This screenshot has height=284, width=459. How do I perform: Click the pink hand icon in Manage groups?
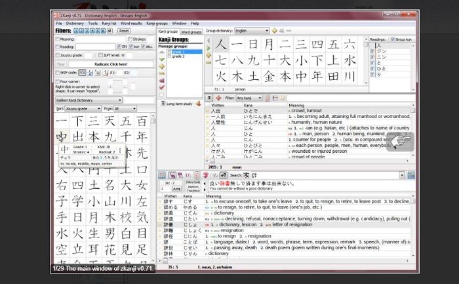tap(161, 81)
